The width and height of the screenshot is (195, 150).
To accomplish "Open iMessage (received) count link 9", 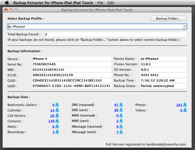I will 118,127.
